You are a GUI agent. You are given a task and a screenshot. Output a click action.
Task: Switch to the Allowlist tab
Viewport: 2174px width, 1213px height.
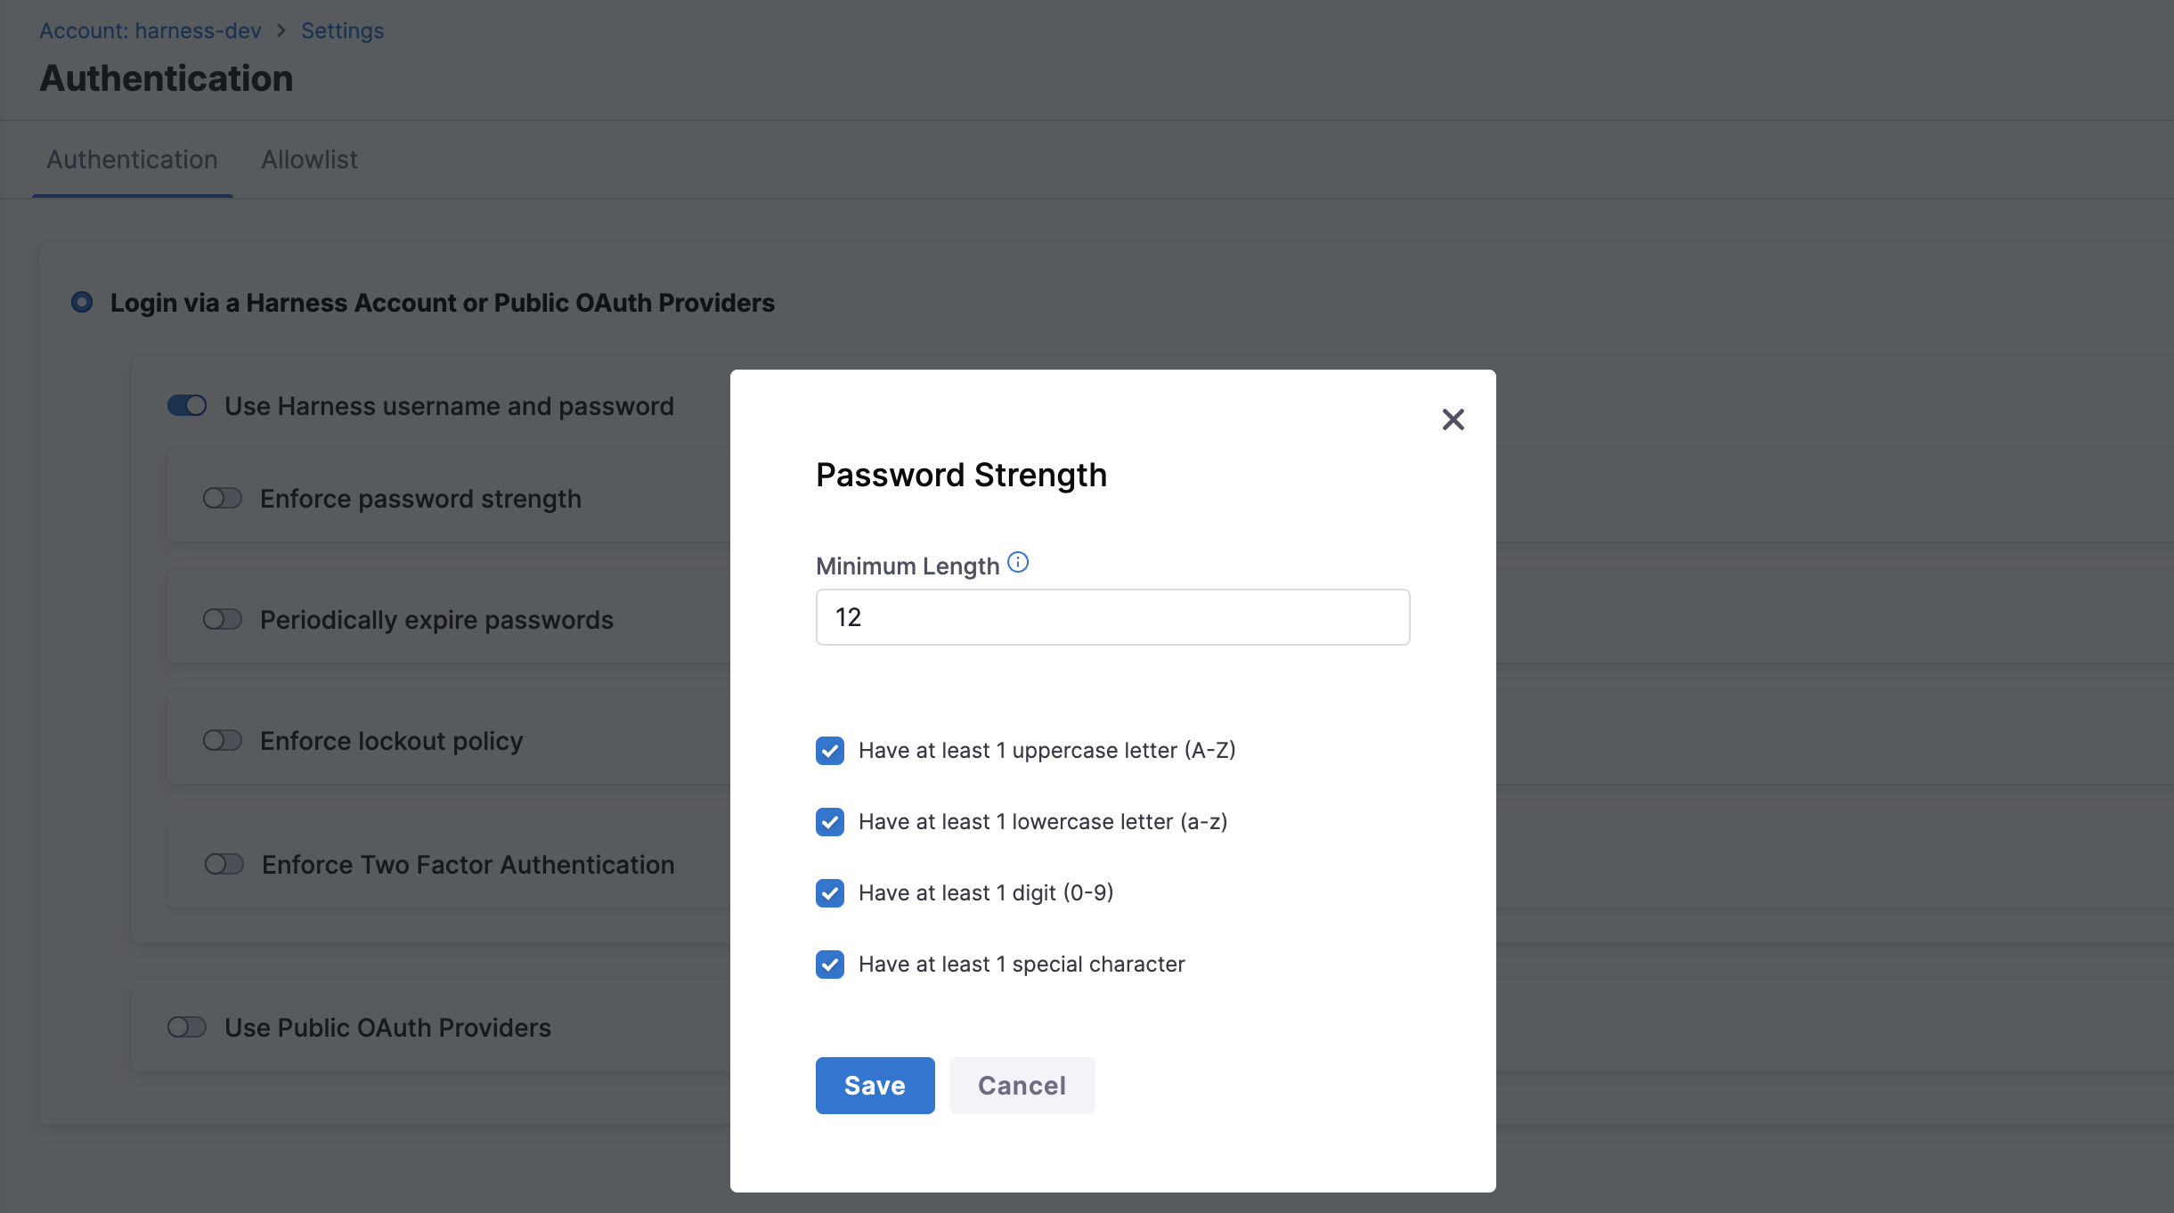click(309, 160)
